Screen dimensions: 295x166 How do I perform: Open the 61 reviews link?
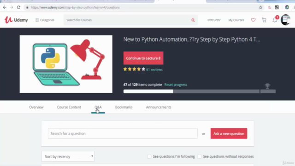coord(154,70)
